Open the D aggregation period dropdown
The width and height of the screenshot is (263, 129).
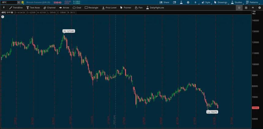(x=195, y=2)
